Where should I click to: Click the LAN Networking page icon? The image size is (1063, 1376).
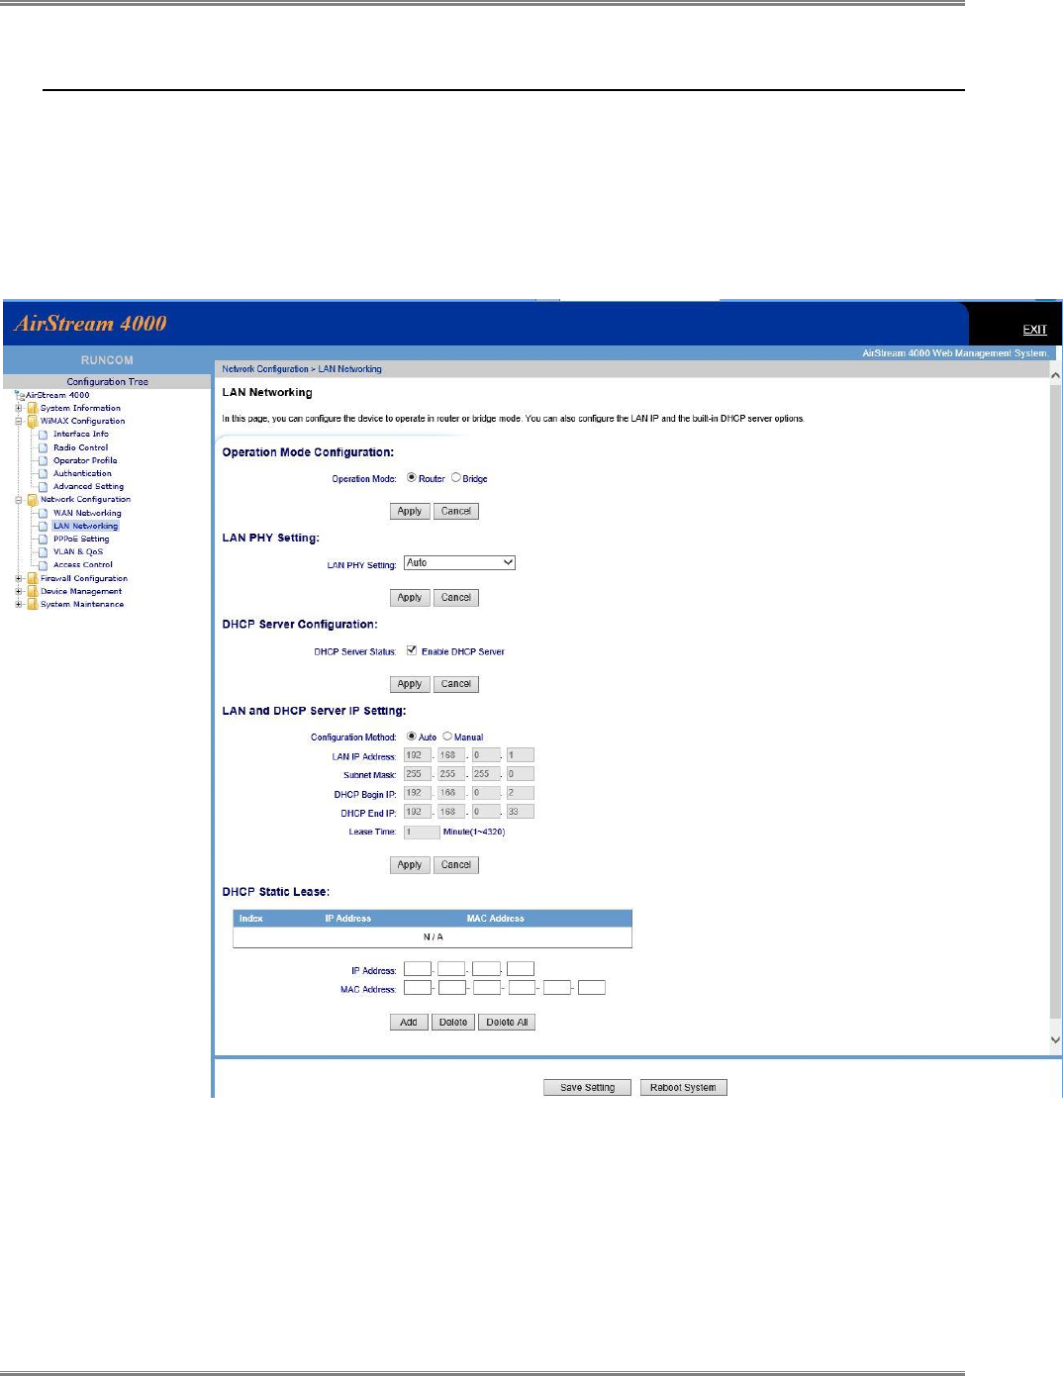pos(44,526)
